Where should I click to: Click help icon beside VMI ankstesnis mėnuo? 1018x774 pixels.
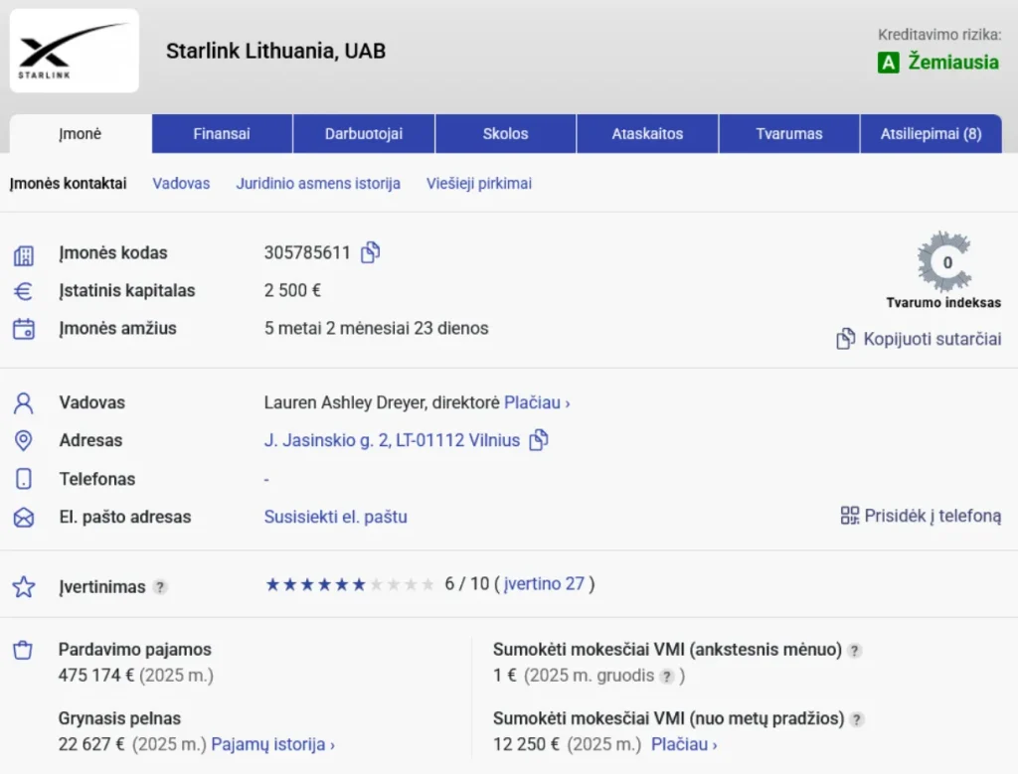click(x=855, y=650)
